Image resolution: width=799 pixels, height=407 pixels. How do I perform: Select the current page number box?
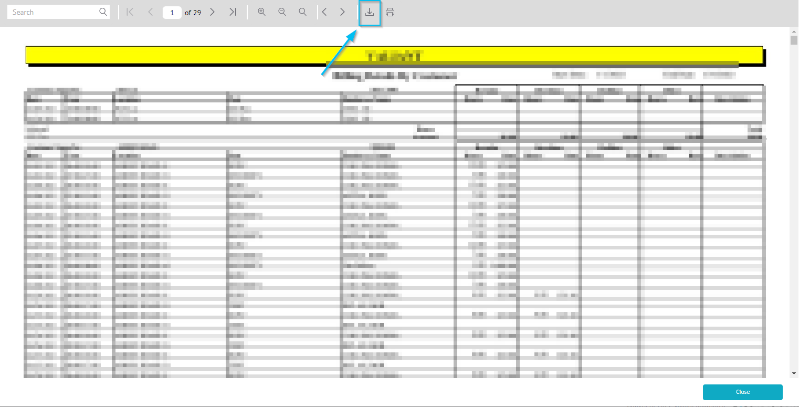tap(172, 13)
